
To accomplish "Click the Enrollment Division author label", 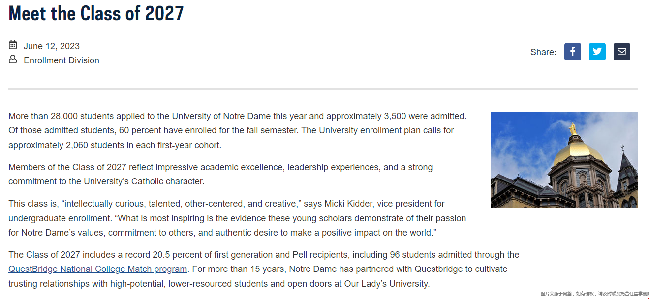I will click(x=62, y=60).
